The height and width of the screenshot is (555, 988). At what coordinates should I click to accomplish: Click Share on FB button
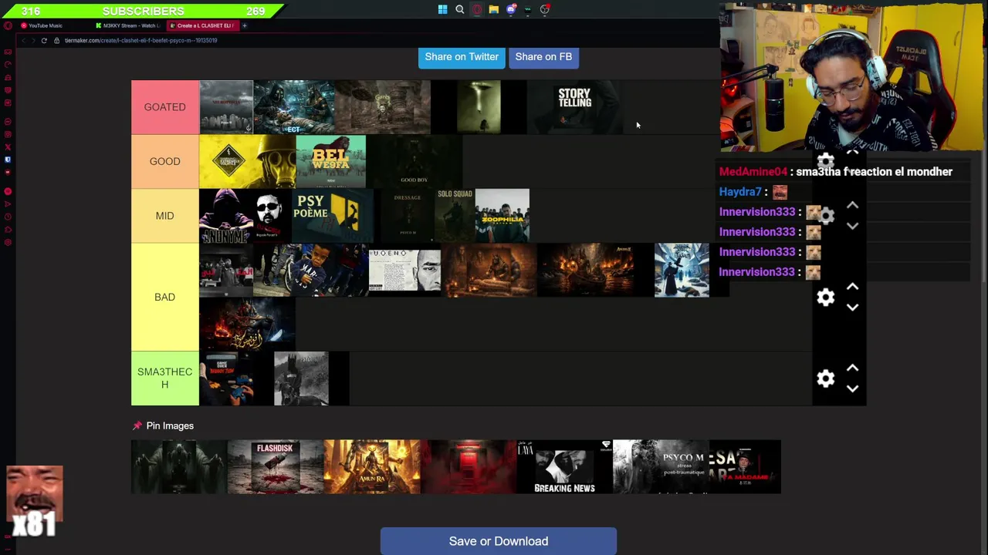point(543,57)
